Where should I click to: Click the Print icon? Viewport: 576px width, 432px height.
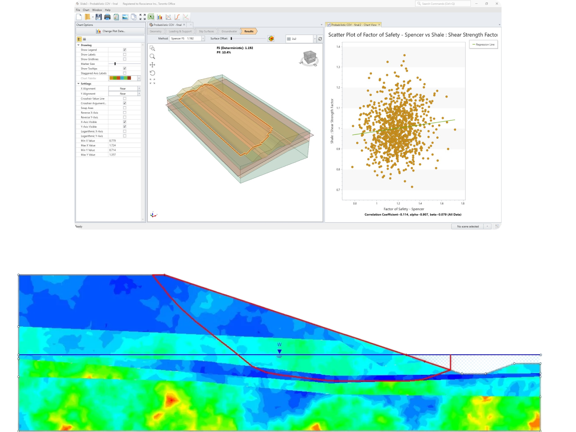[107, 16]
